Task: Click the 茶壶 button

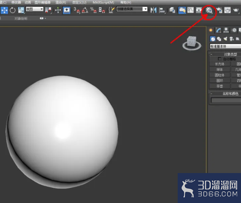Action: click(x=219, y=86)
